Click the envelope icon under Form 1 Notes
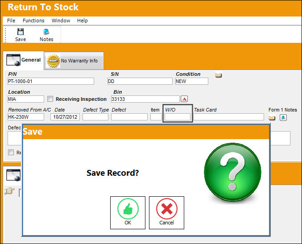The image size is (302, 244). (x=272, y=117)
